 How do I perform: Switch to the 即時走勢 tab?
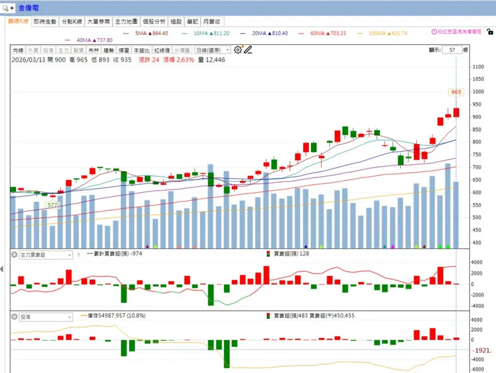45,21
